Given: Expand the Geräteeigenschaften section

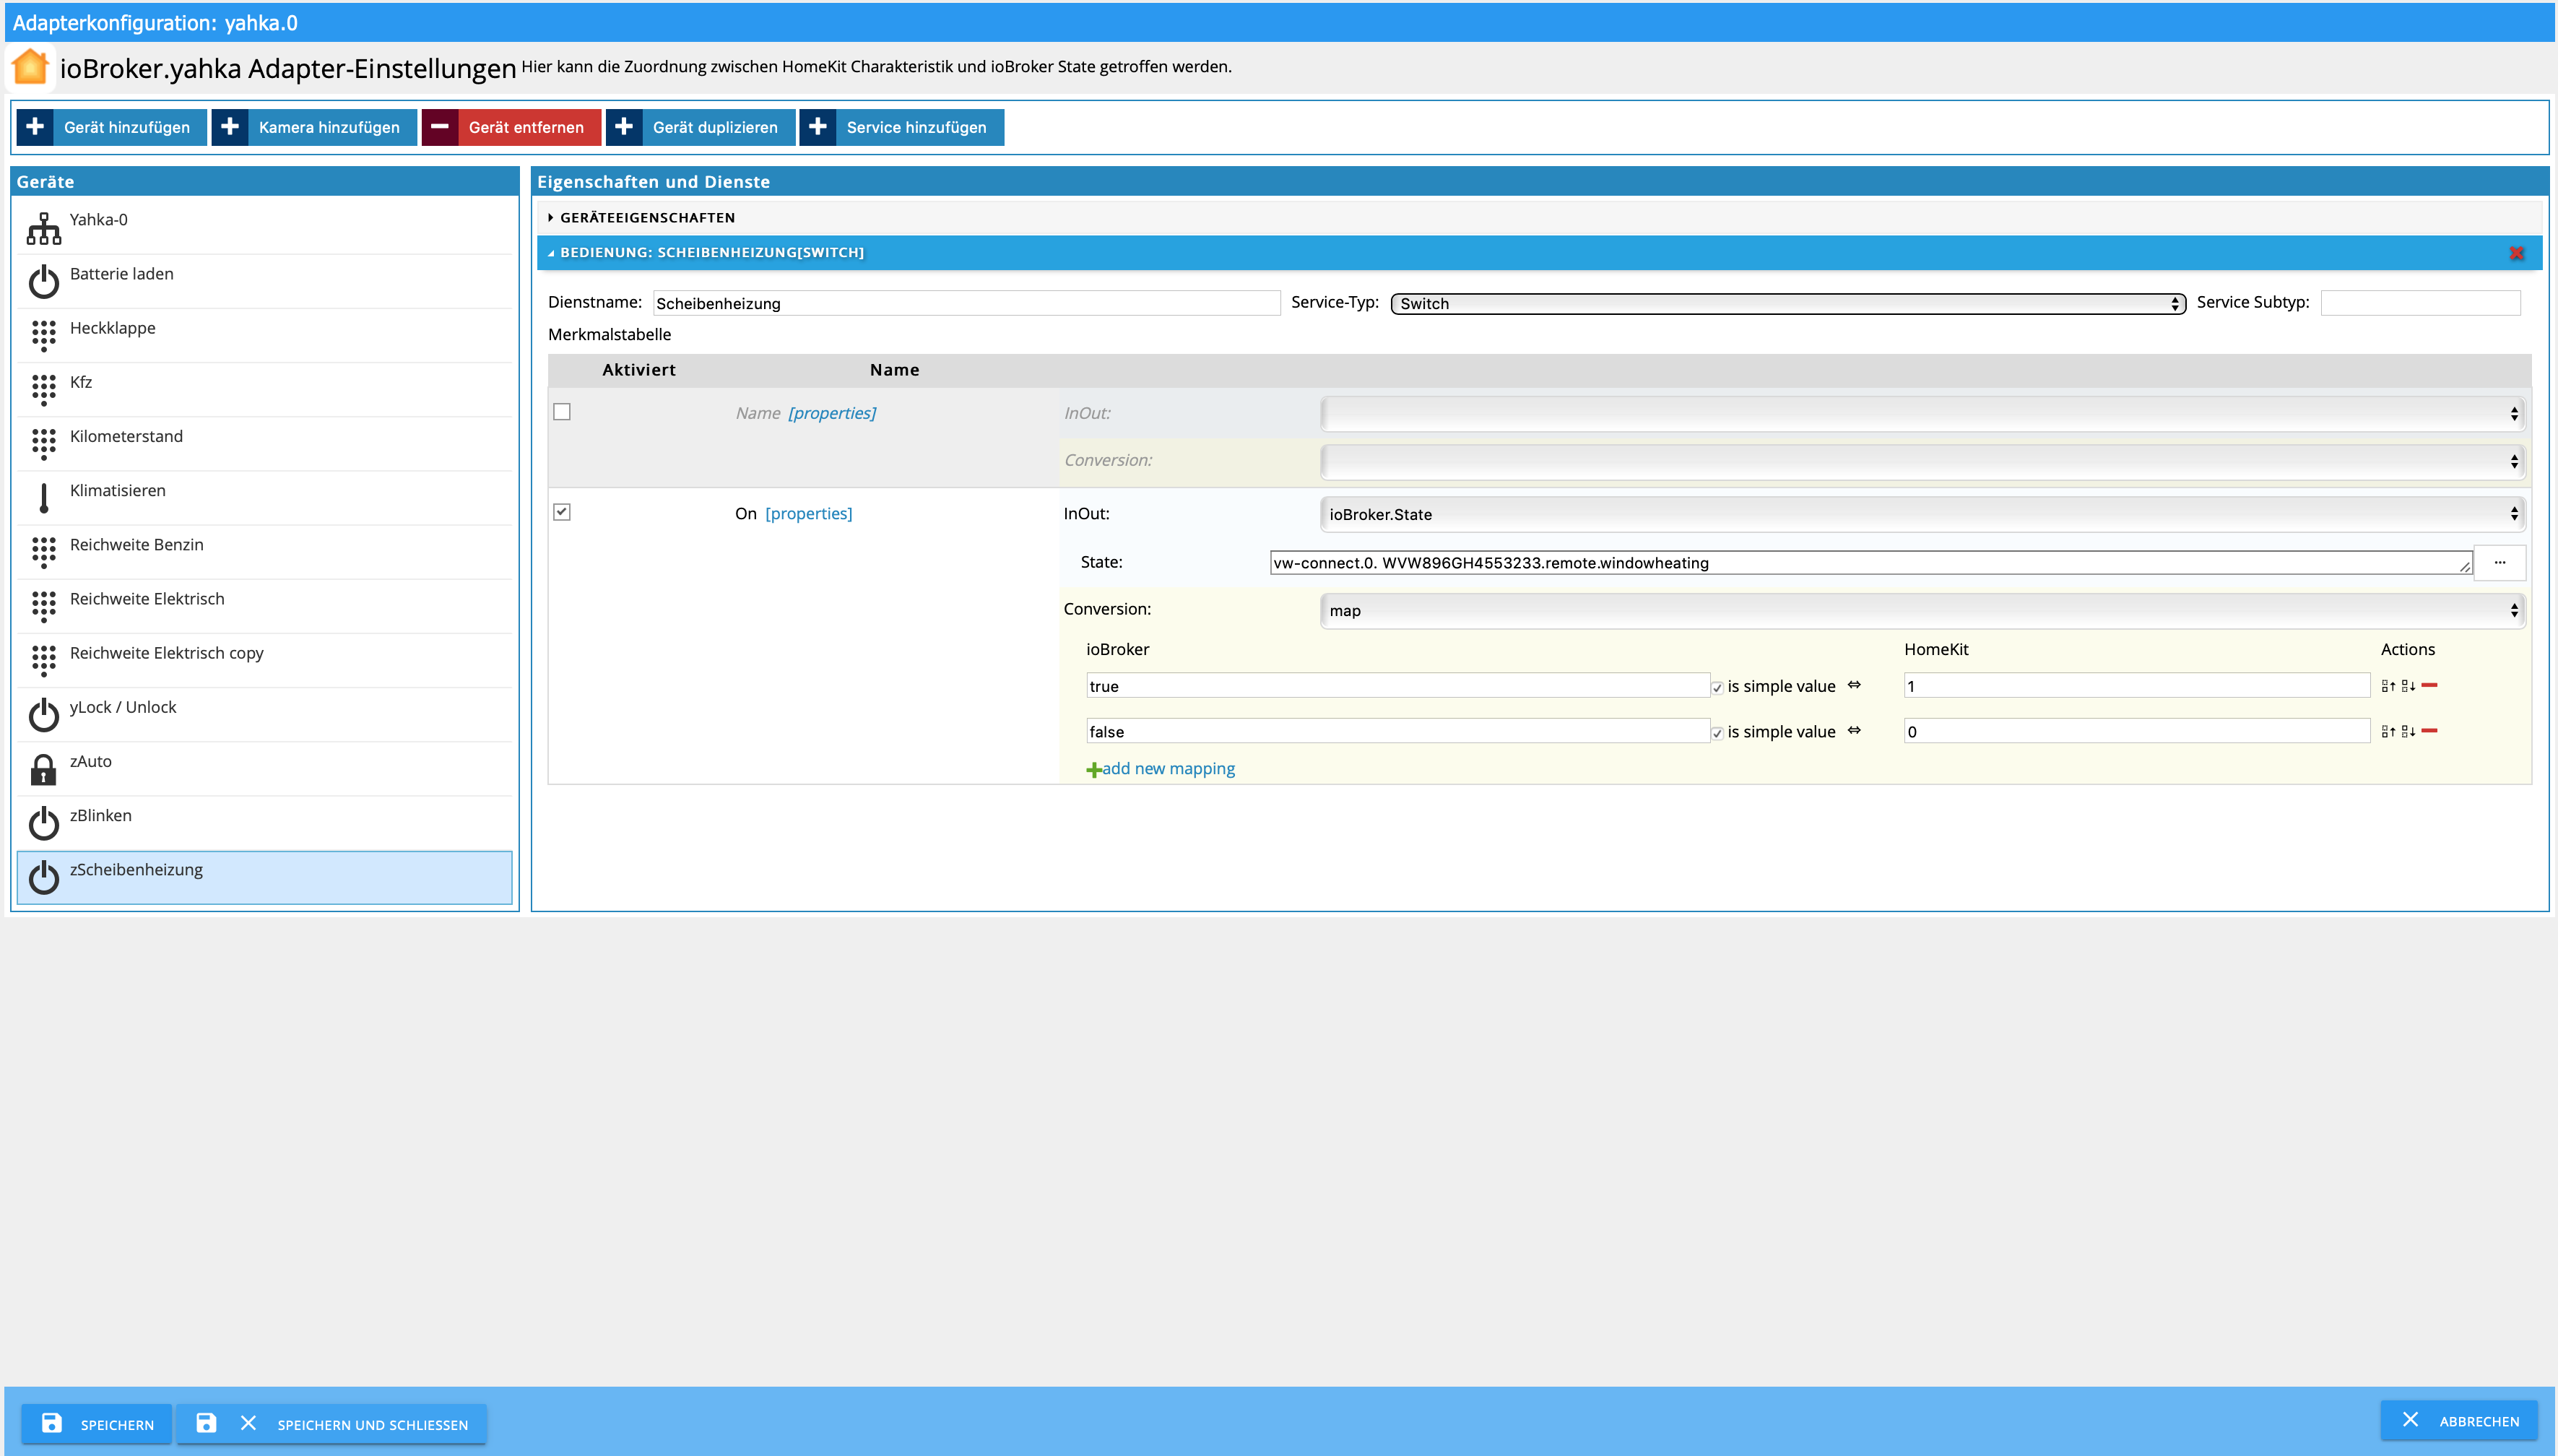Looking at the screenshot, I should coord(647,217).
